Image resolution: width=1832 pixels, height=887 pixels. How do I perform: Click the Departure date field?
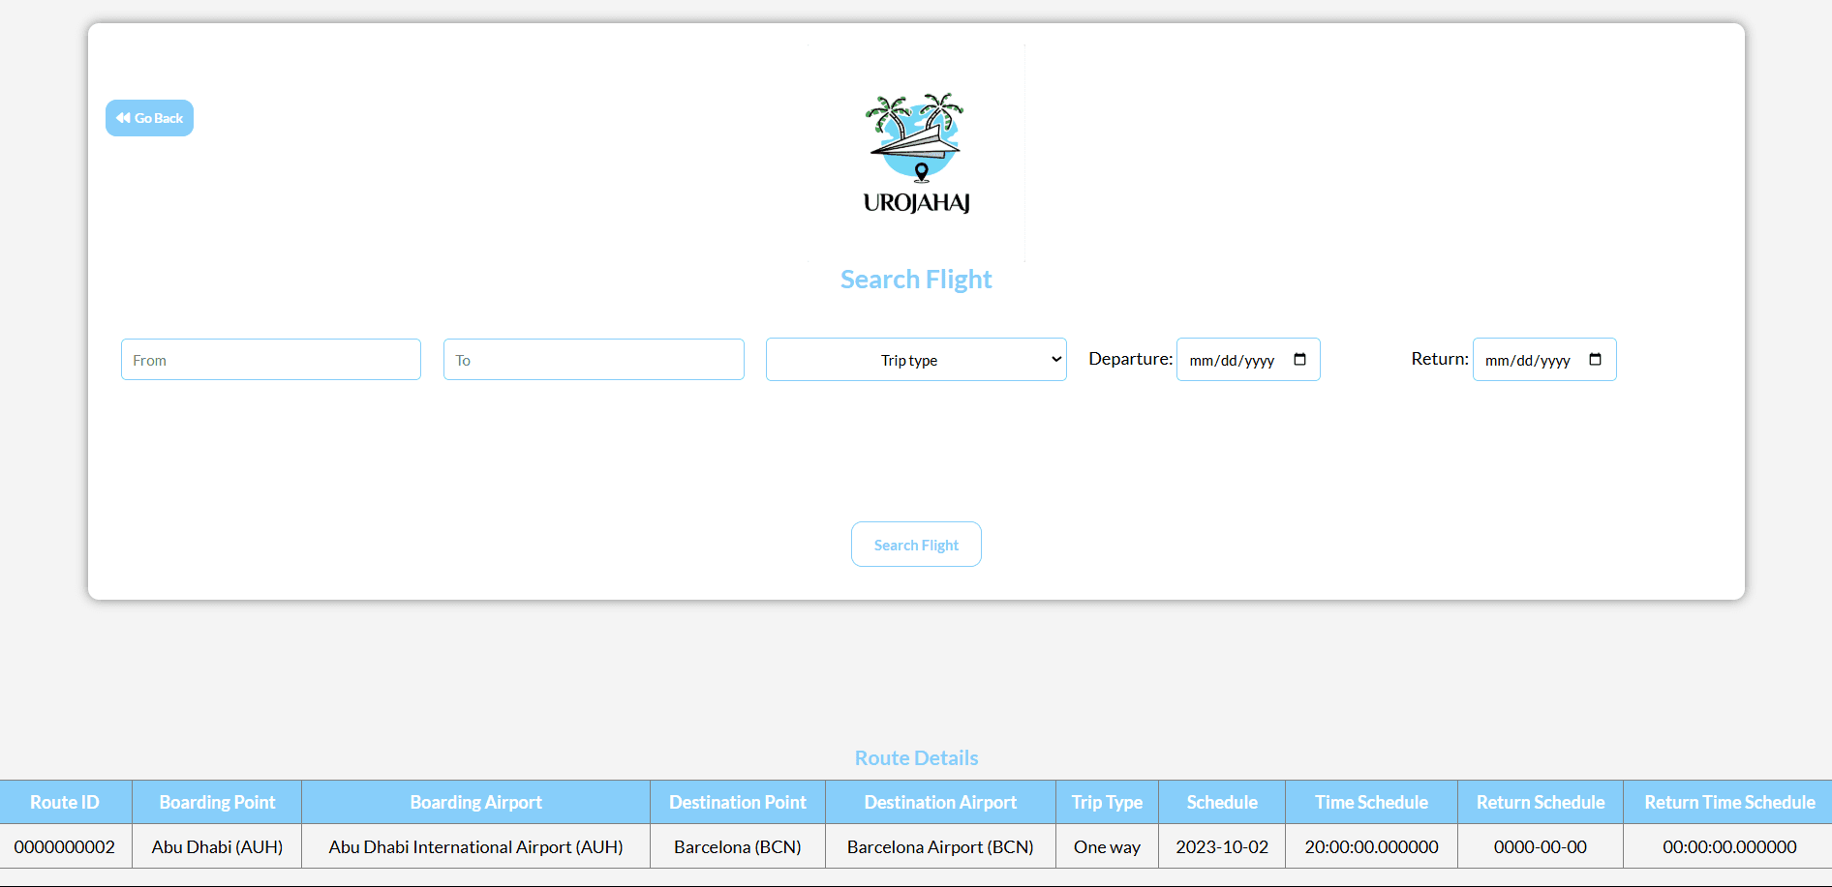point(1232,360)
